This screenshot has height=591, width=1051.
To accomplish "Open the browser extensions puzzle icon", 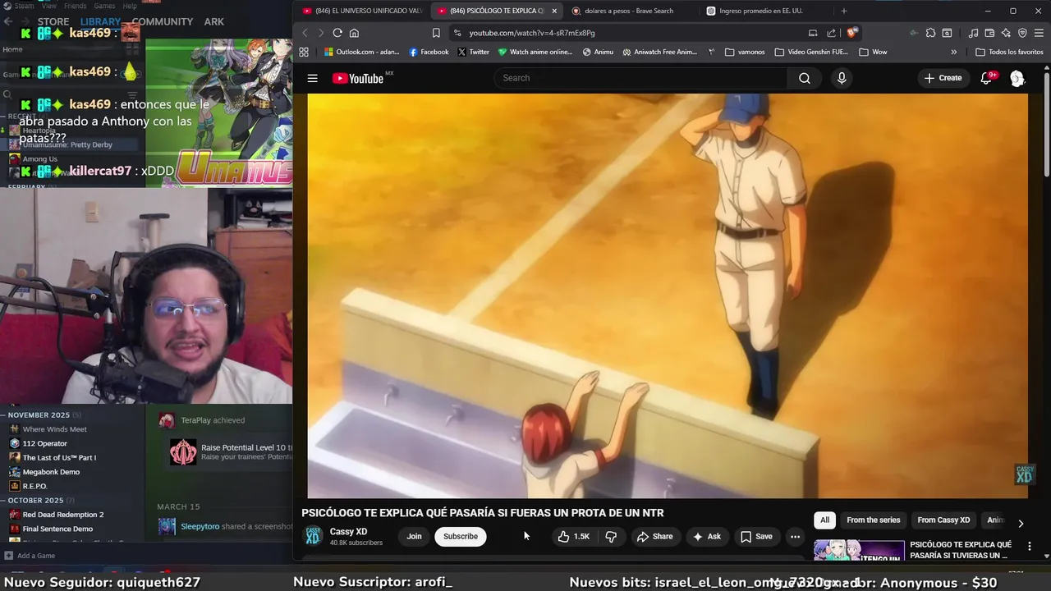I will click(930, 33).
